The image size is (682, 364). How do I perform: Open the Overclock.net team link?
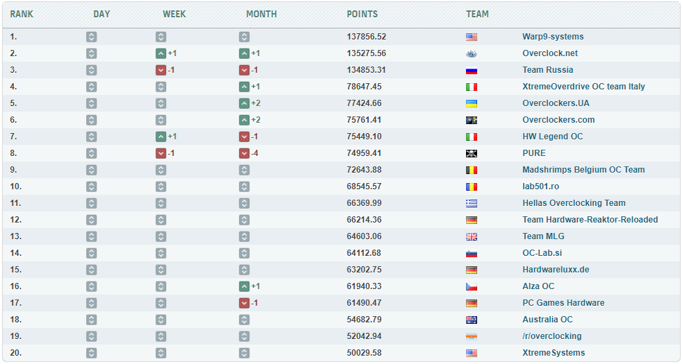point(550,53)
